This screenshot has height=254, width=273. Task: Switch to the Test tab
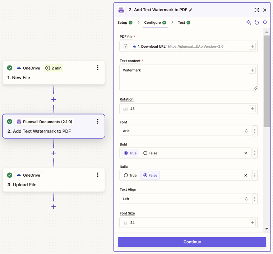[x=184, y=23]
